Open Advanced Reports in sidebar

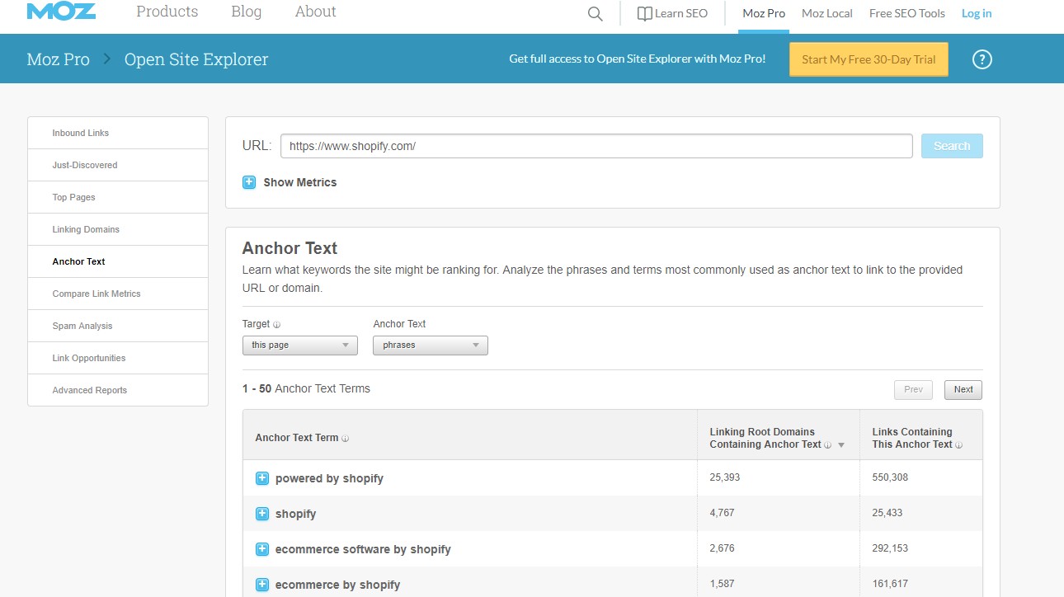click(x=118, y=390)
